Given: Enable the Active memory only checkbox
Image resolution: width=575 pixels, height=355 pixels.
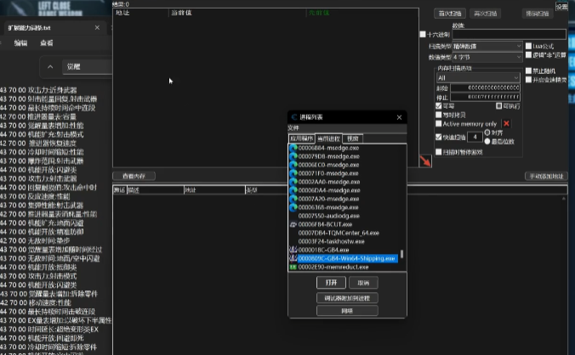Looking at the screenshot, I should (x=438, y=124).
